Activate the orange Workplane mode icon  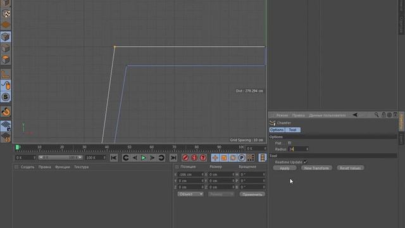pyautogui.click(x=6, y=25)
